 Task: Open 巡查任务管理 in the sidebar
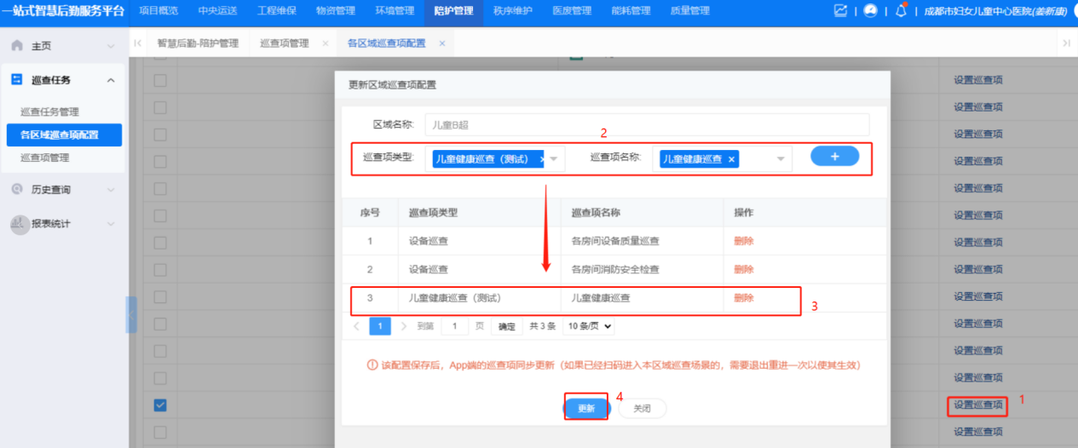click(49, 112)
